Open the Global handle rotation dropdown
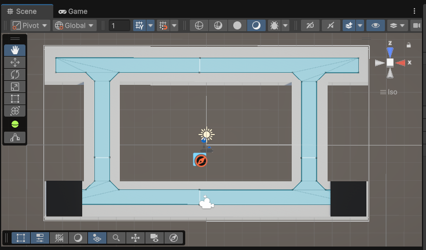 [74, 25]
